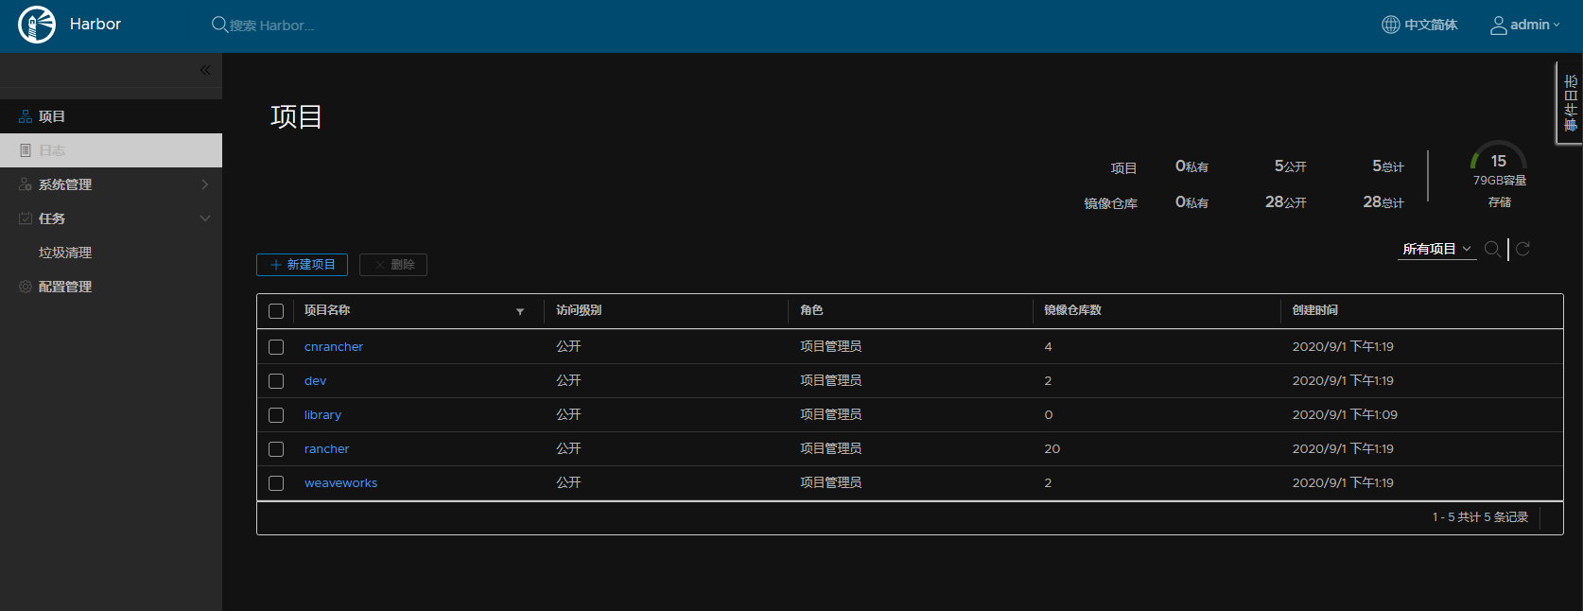Sort by 创建时间 column header
The height and width of the screenshot is (611, 1583).
(x=1315, y=310)
